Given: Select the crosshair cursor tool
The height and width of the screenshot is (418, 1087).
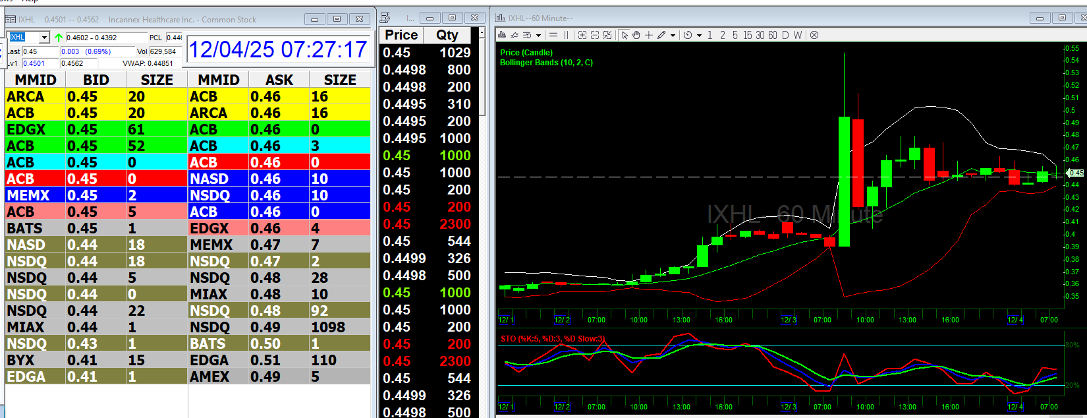Looking at the screenshot, I should 649,35.
